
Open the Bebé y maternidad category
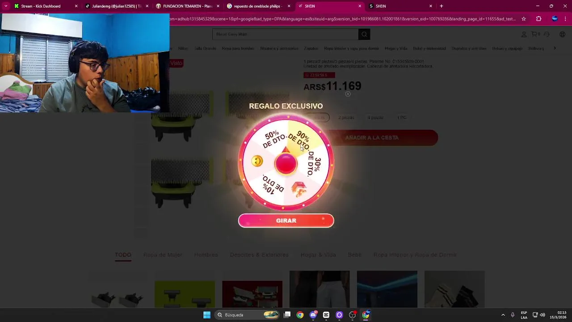pyautogui.click(x=429, y=48)
